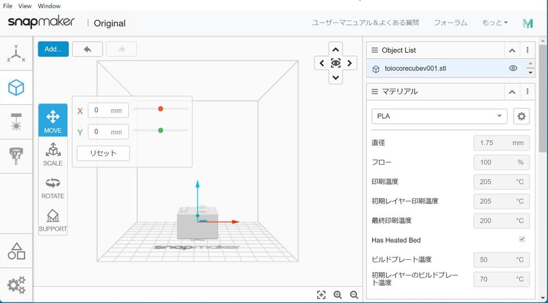This screenshot has height=303, width=548.
Task: Open the PLA material dropdown
Action: (439, 116)
